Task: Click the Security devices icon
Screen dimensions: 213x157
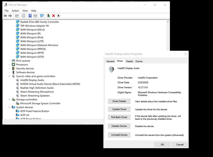Action: point(14,68)
